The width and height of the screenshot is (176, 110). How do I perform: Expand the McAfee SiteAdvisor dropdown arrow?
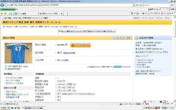coord(17,9)
